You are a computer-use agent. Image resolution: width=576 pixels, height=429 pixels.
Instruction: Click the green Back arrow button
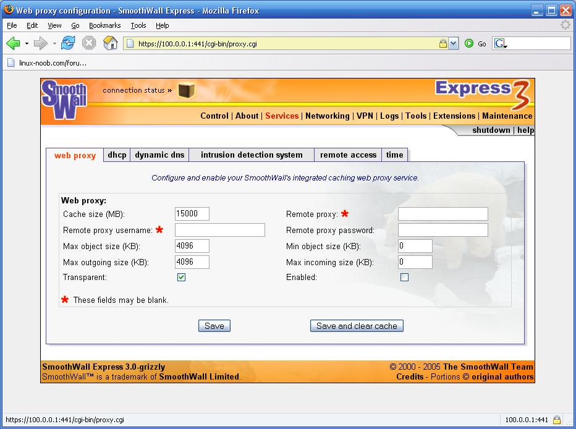point(13,43)
